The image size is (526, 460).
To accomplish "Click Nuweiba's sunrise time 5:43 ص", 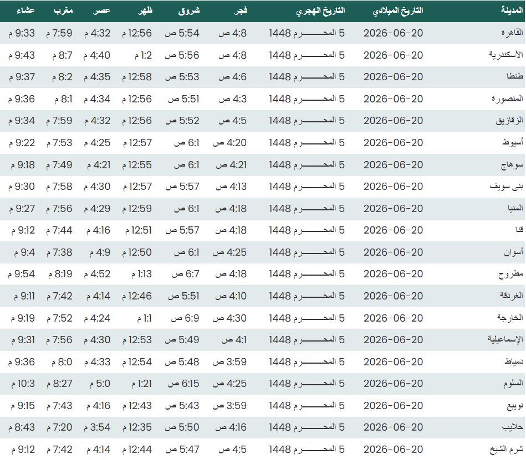I will coord(182,406).
